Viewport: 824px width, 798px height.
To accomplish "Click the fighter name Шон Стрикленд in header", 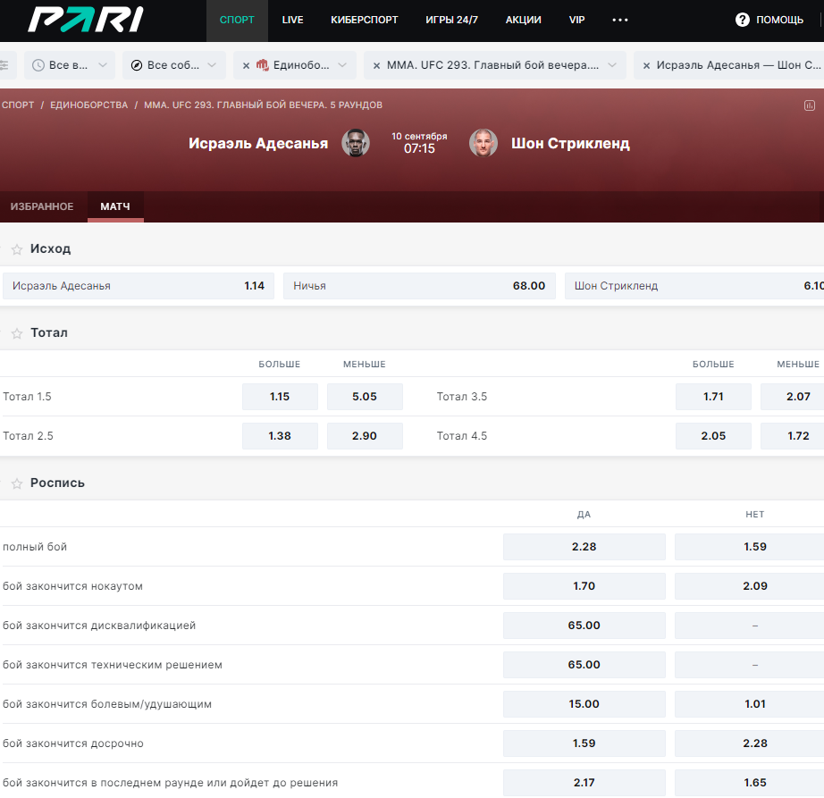I will pos(570,143).
